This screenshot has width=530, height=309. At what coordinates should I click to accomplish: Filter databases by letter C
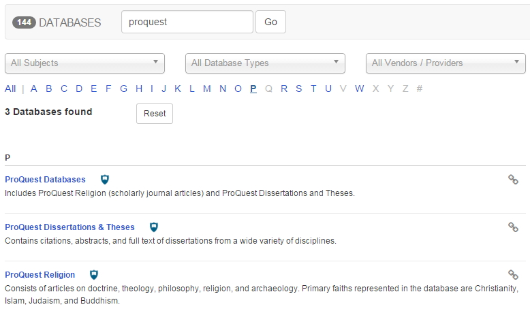coord(64,88)
